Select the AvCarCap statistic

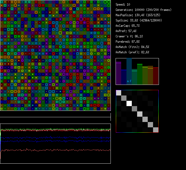click(x=128, y=26)
